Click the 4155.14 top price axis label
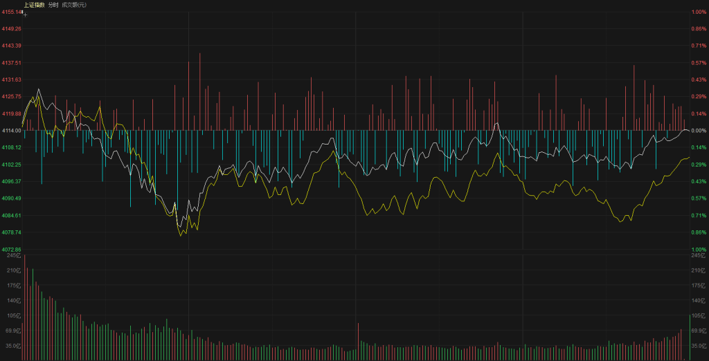This screenshot has height=361, width=709. [12, 12]
